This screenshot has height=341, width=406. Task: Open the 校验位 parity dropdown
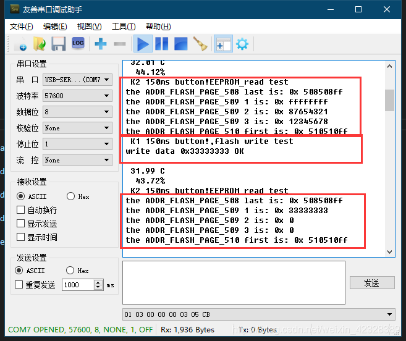coord(77,128)
